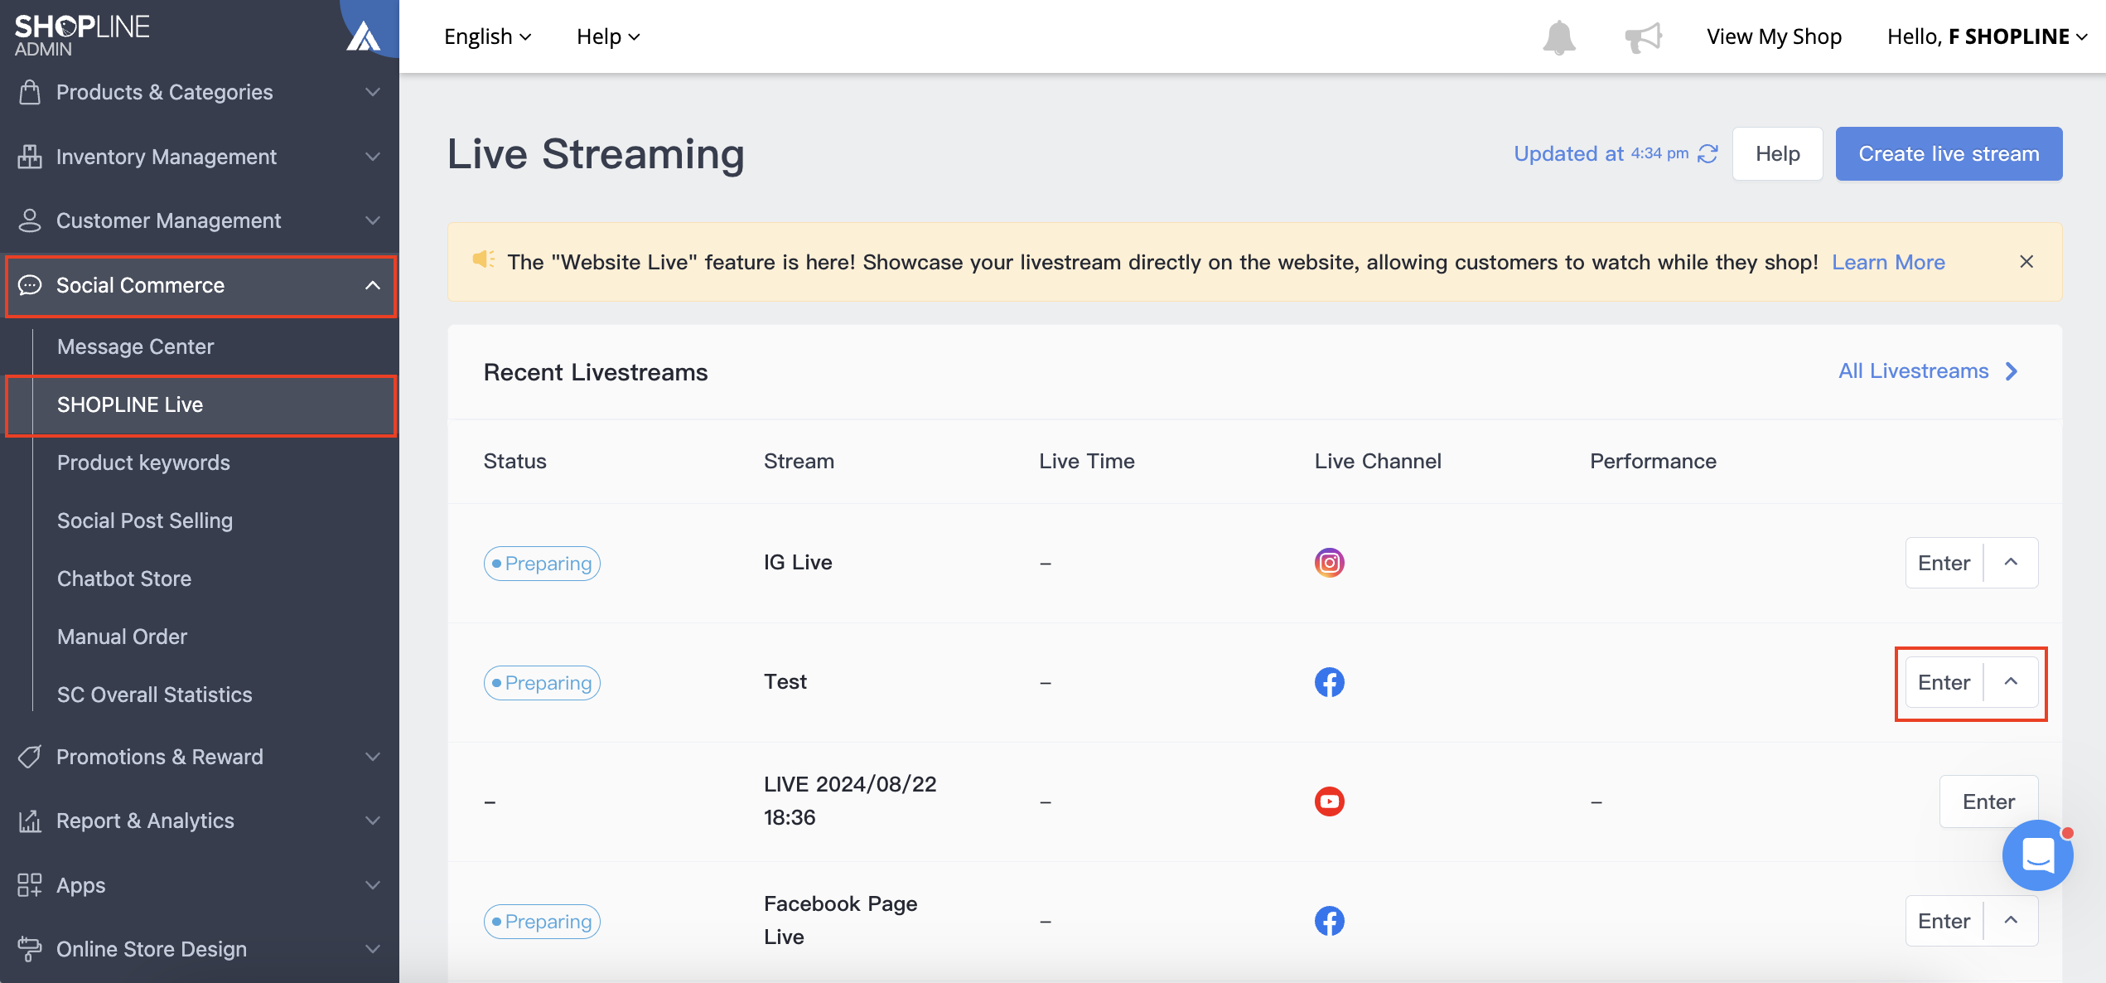Click the Status column header
The width and height of the screenshot is (2106, 983).
(514, 461)
